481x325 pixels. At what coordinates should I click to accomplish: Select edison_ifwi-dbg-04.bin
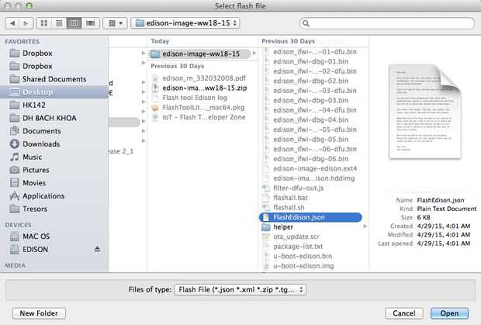click(313, 120)
